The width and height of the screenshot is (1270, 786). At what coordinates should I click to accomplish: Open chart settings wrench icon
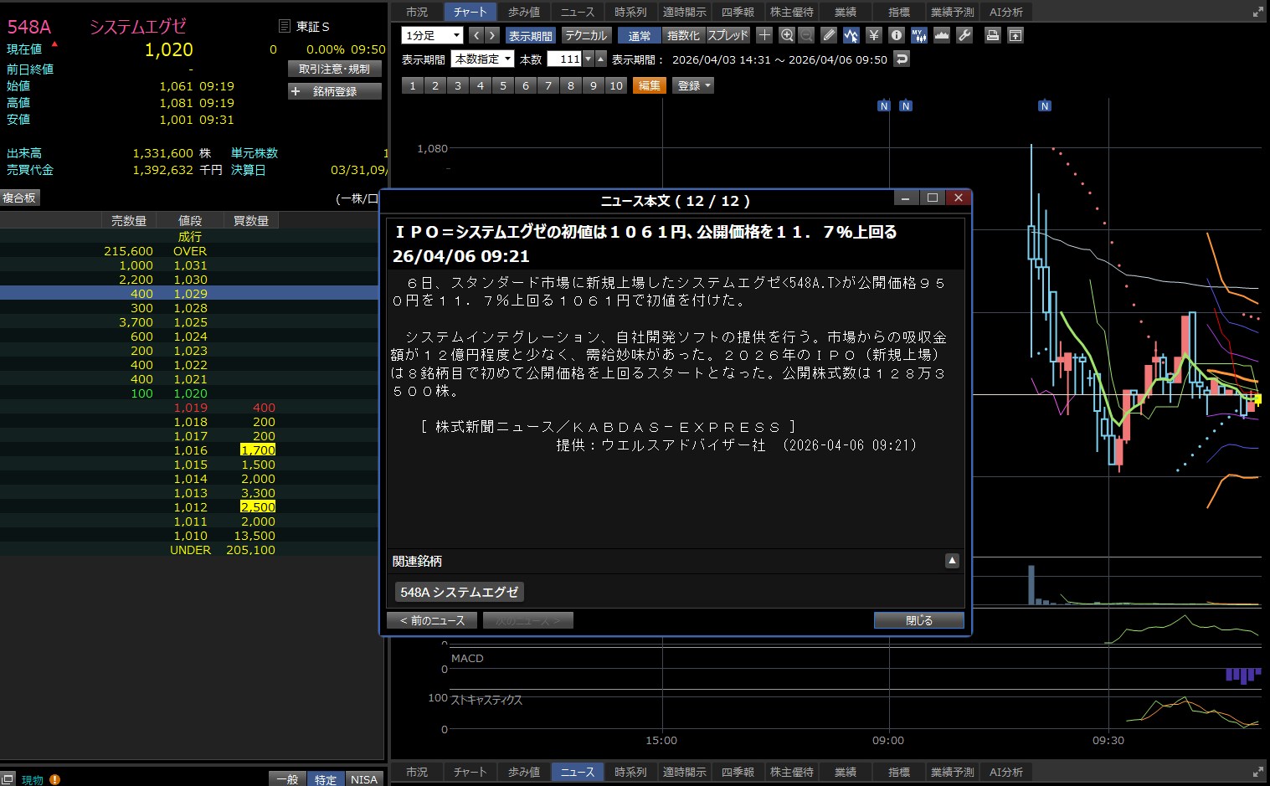964,35
